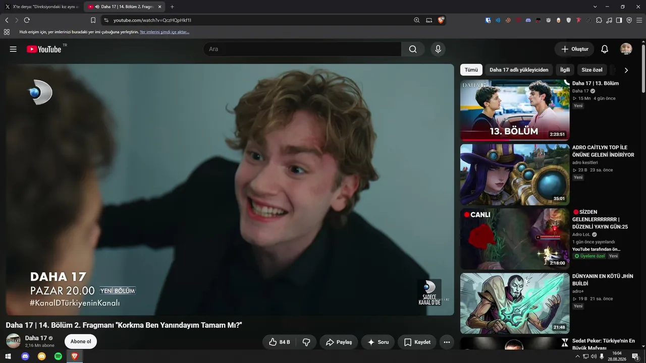Screen dimensions: 646x363
Task: Switch to the X'te derya tab
Action: 42,7
